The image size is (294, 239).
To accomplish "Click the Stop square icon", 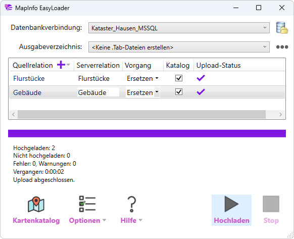I will point(271,204).
